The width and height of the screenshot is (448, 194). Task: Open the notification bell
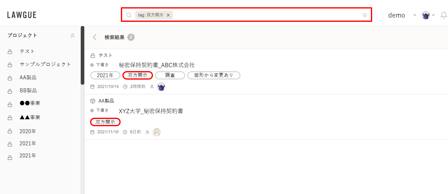tap(444, 15)
